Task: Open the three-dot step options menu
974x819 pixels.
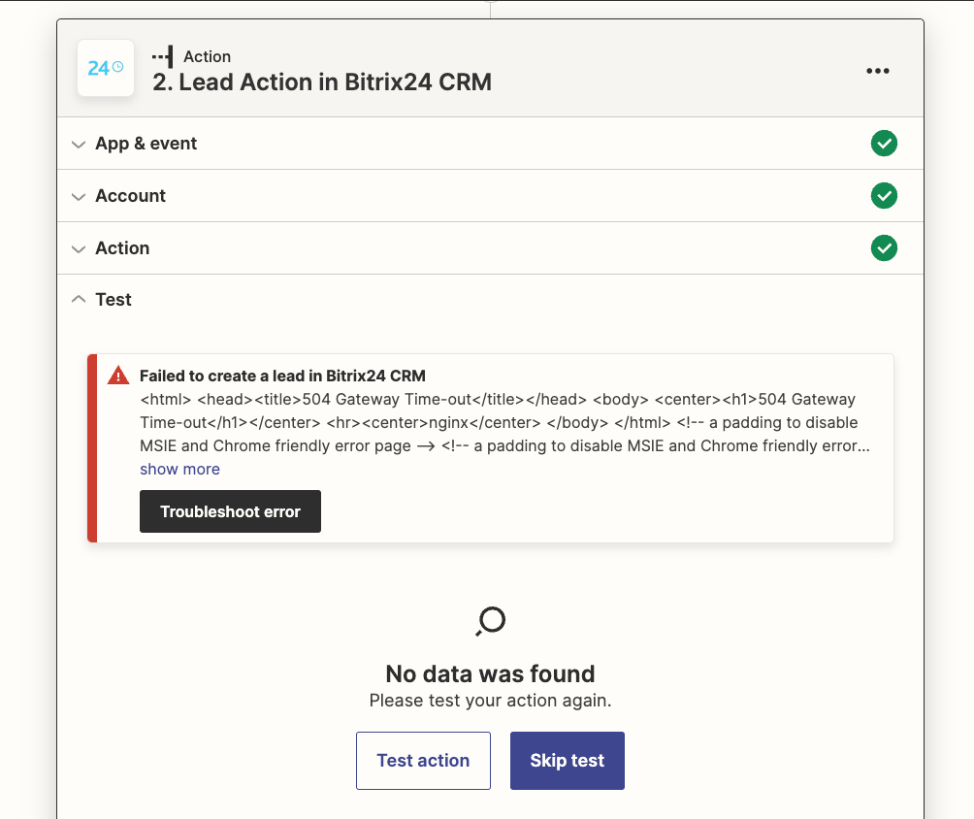Action: [877, 71]
